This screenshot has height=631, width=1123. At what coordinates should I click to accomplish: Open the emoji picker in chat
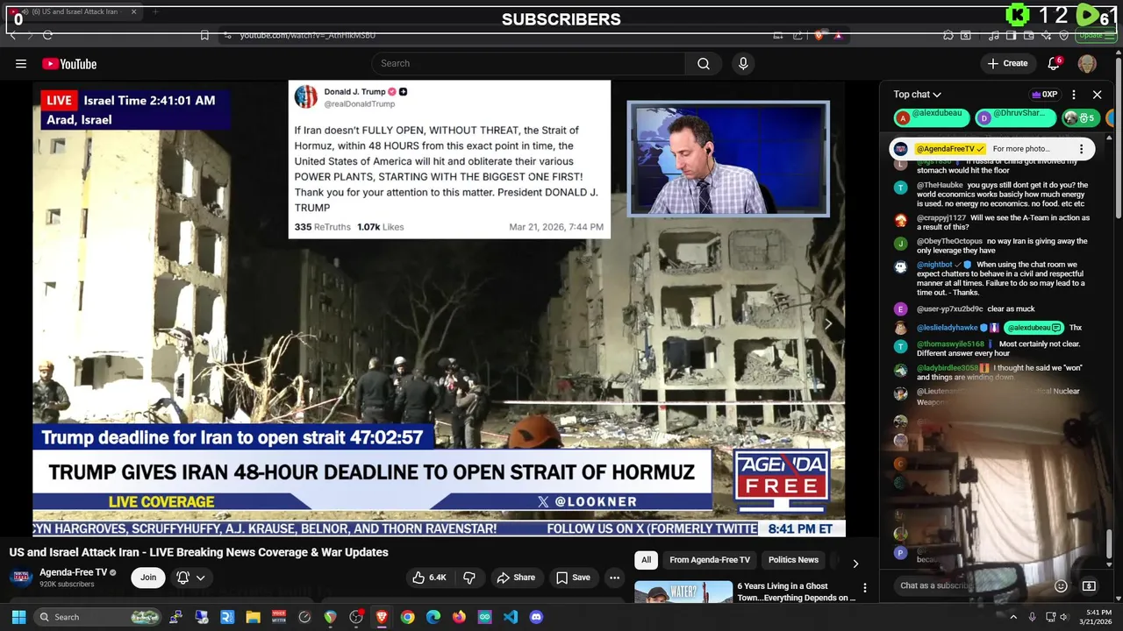(1061, 585)
